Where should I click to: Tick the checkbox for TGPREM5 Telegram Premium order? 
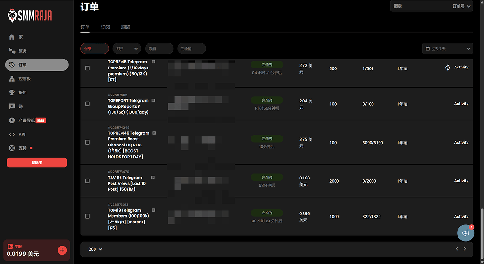87,68
